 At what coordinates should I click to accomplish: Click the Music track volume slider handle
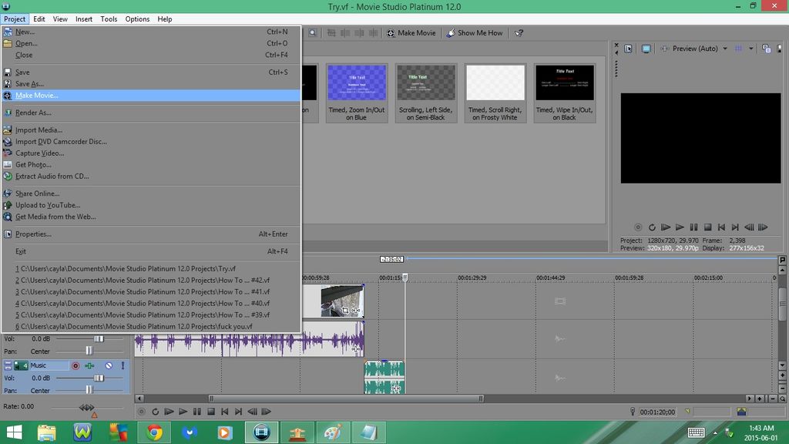(x=99, y=378)
